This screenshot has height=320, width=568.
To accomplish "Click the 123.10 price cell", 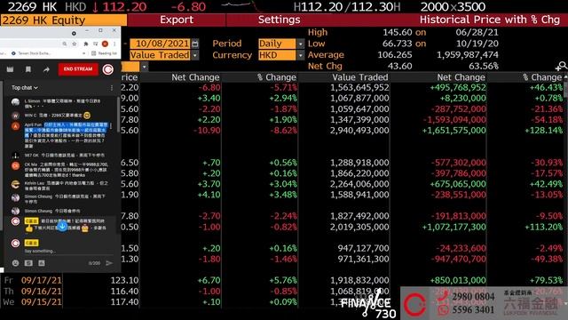I will 124,281.
